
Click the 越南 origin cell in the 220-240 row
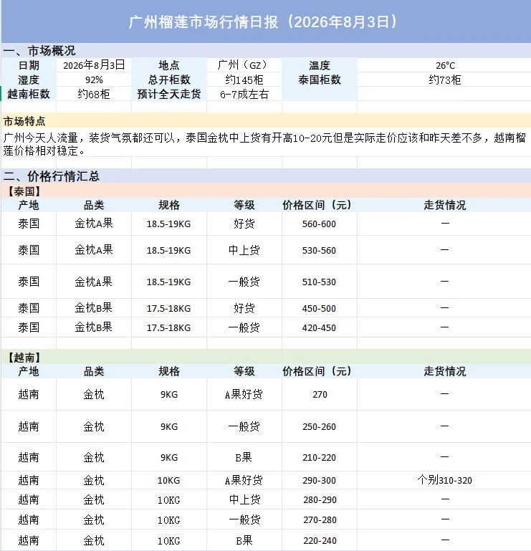(x=29, y=540)
